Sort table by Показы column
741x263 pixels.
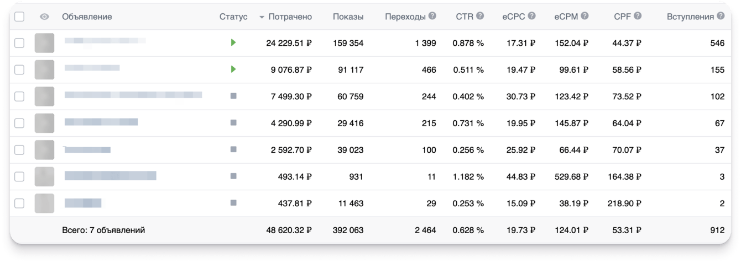coord(348,17)
